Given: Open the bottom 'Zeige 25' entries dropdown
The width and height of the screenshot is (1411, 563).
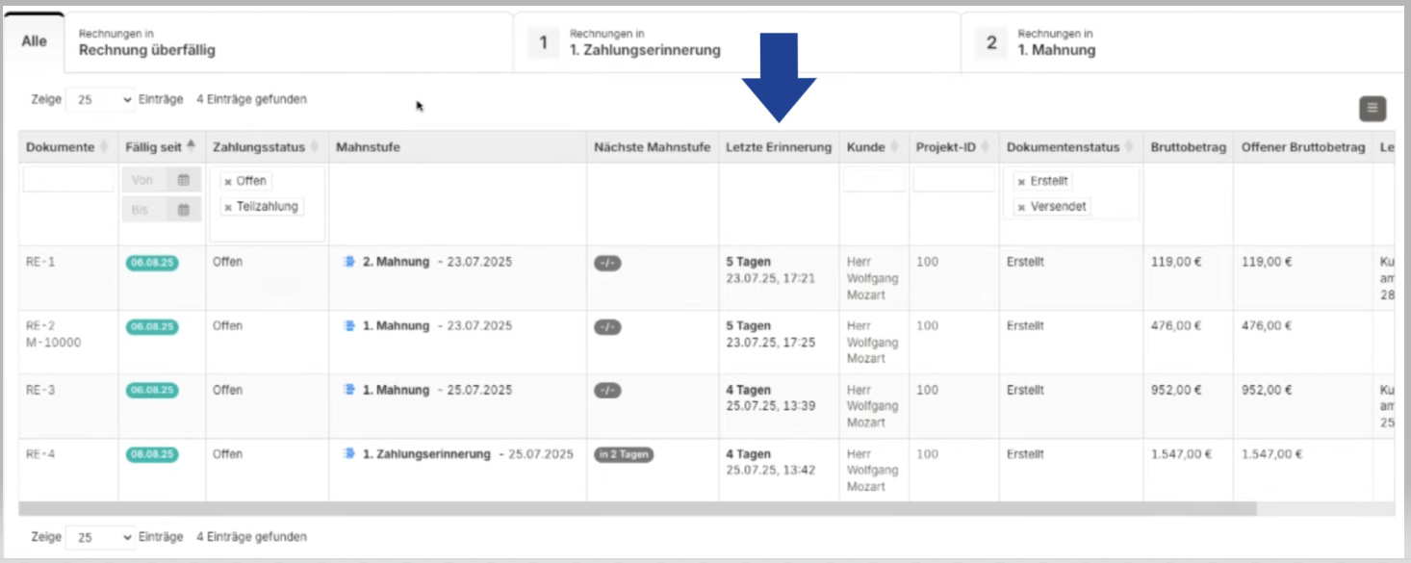Looking at the screenshot, I should (x=100, y=537).
